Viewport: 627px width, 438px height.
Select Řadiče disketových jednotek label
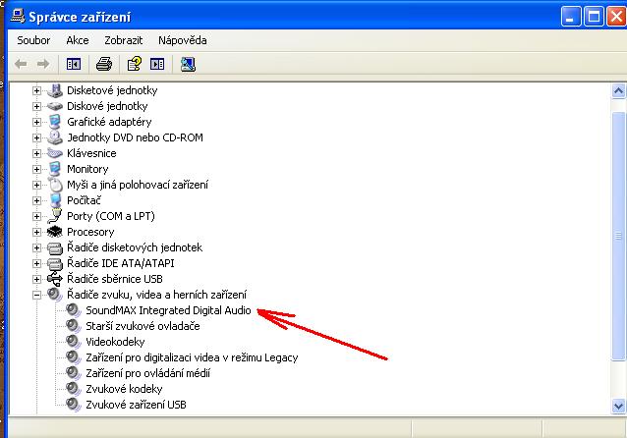coord(135,247)
